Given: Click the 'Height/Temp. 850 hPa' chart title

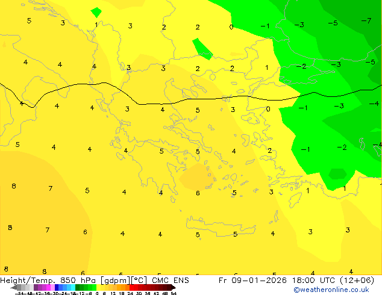Looking at the screenshot, I should point(49,281).
